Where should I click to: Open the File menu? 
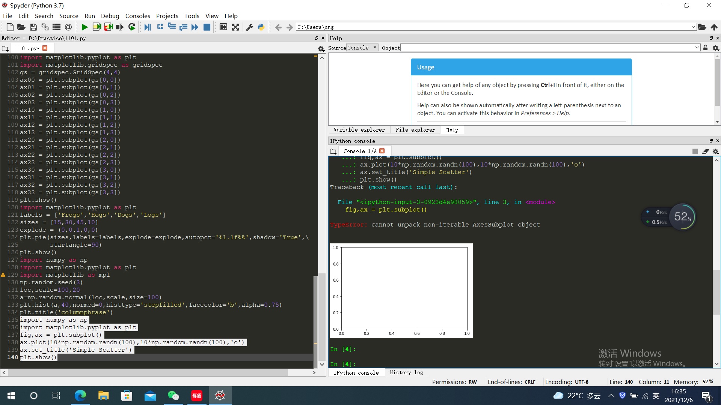click(x=8, y=16)
